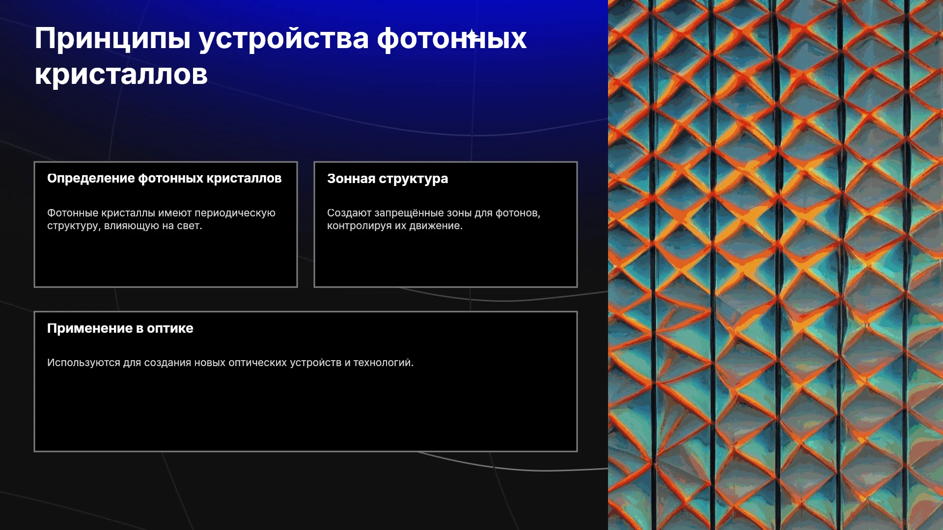This screenshot has width=943, height=530.
Task: Click the text "Фотонные кристаллы имеют периодическую"
Action: click(161, 213)
